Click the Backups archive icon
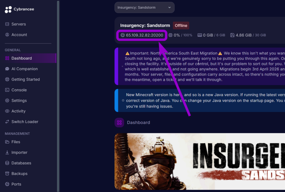285x192 pixels. click(7, 173)
